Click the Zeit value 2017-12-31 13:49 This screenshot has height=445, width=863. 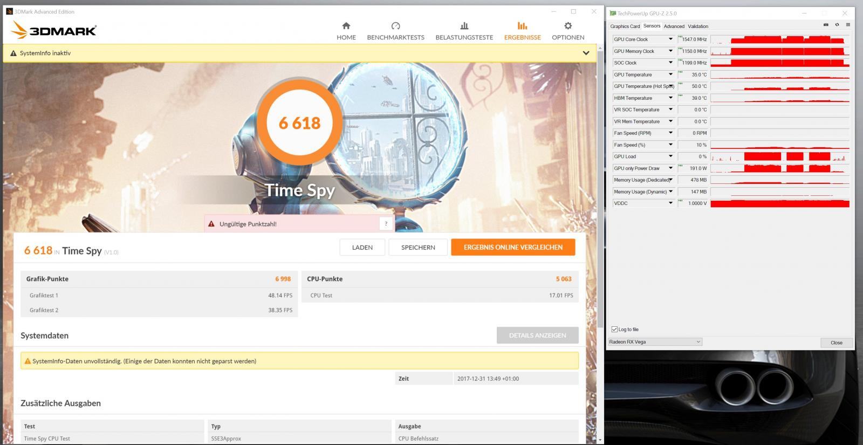coord(488,379)
